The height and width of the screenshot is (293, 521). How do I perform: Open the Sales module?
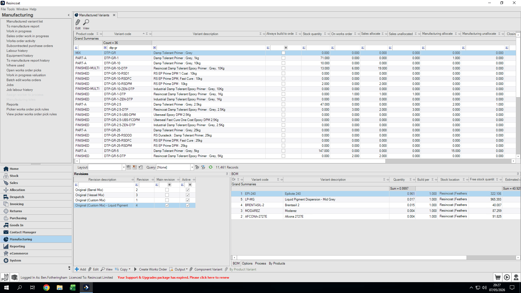tap(36, 183)
